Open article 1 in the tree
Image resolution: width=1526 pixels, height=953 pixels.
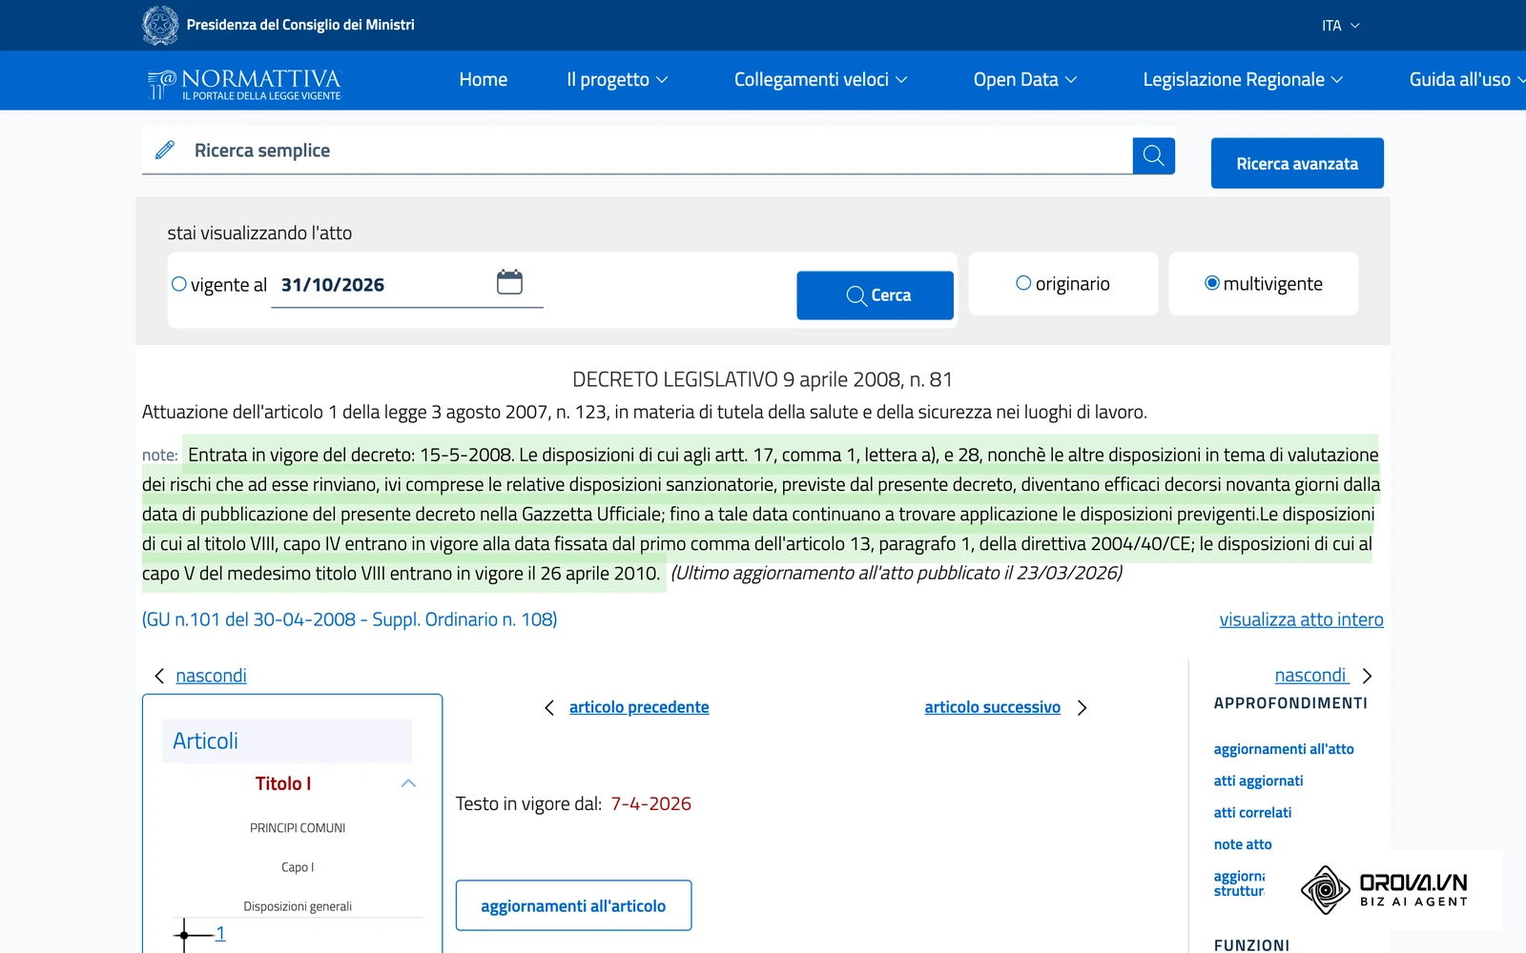point(220,933)
